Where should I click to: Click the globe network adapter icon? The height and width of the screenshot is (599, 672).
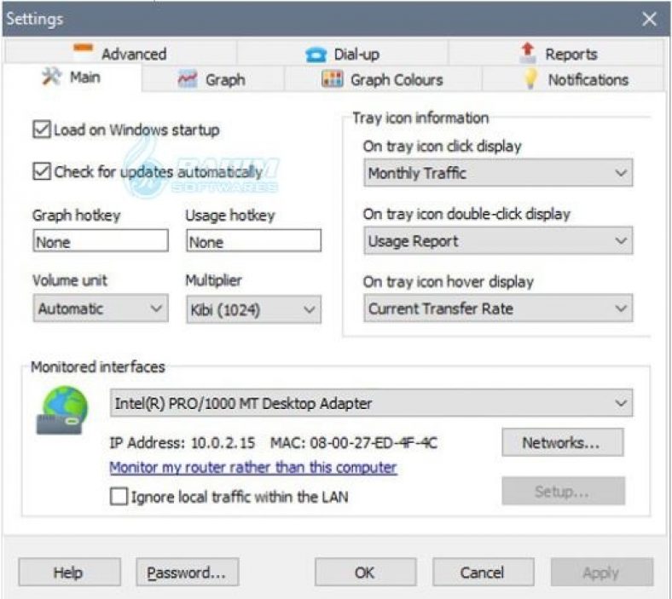click(63, 410)
